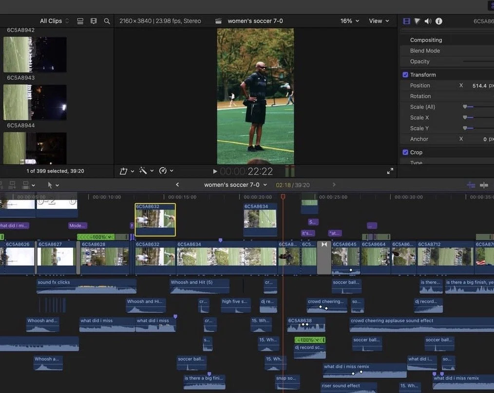This screenshot has height=393, width=494.
Task: Open the View options dropdown
Action: click(379, 21)
